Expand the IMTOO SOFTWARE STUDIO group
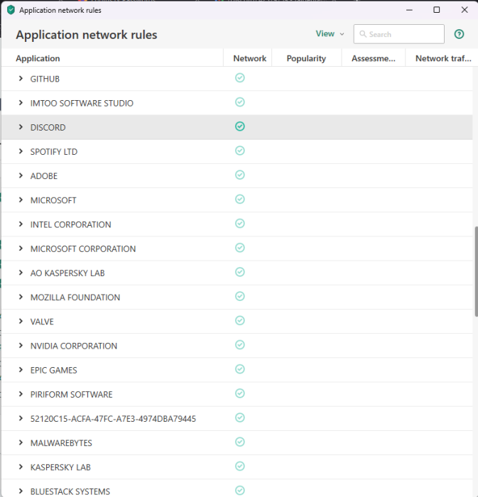Viewport: 478px width, 497px height. [21, 103]
